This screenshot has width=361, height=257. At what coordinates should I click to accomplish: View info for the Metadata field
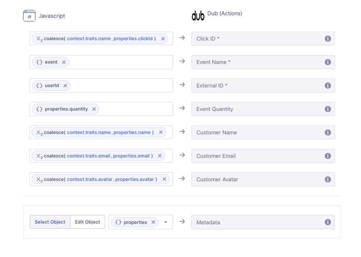[328, 222]
